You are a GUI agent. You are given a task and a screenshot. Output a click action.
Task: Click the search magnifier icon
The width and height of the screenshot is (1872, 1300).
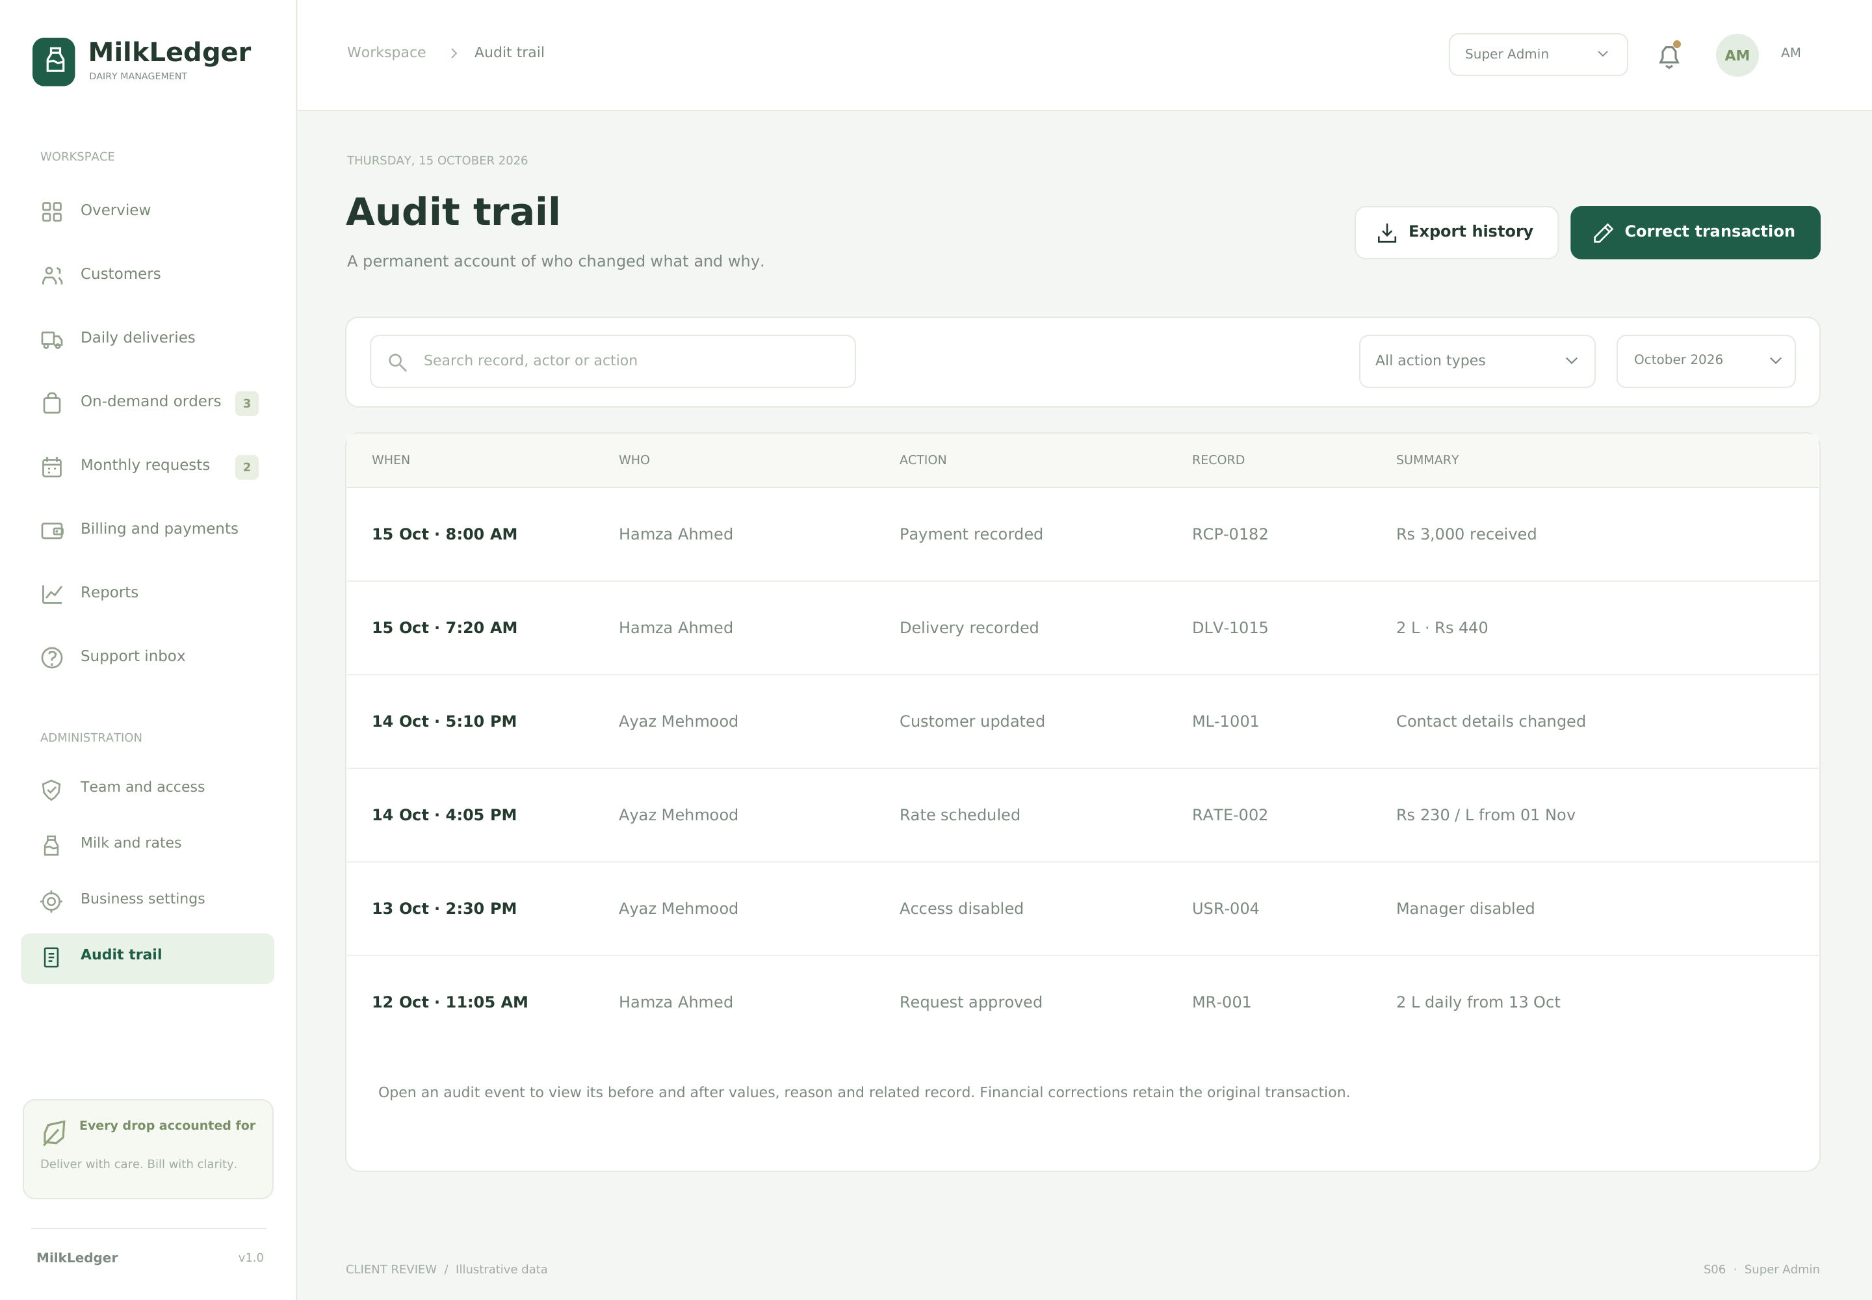[398, 361]
